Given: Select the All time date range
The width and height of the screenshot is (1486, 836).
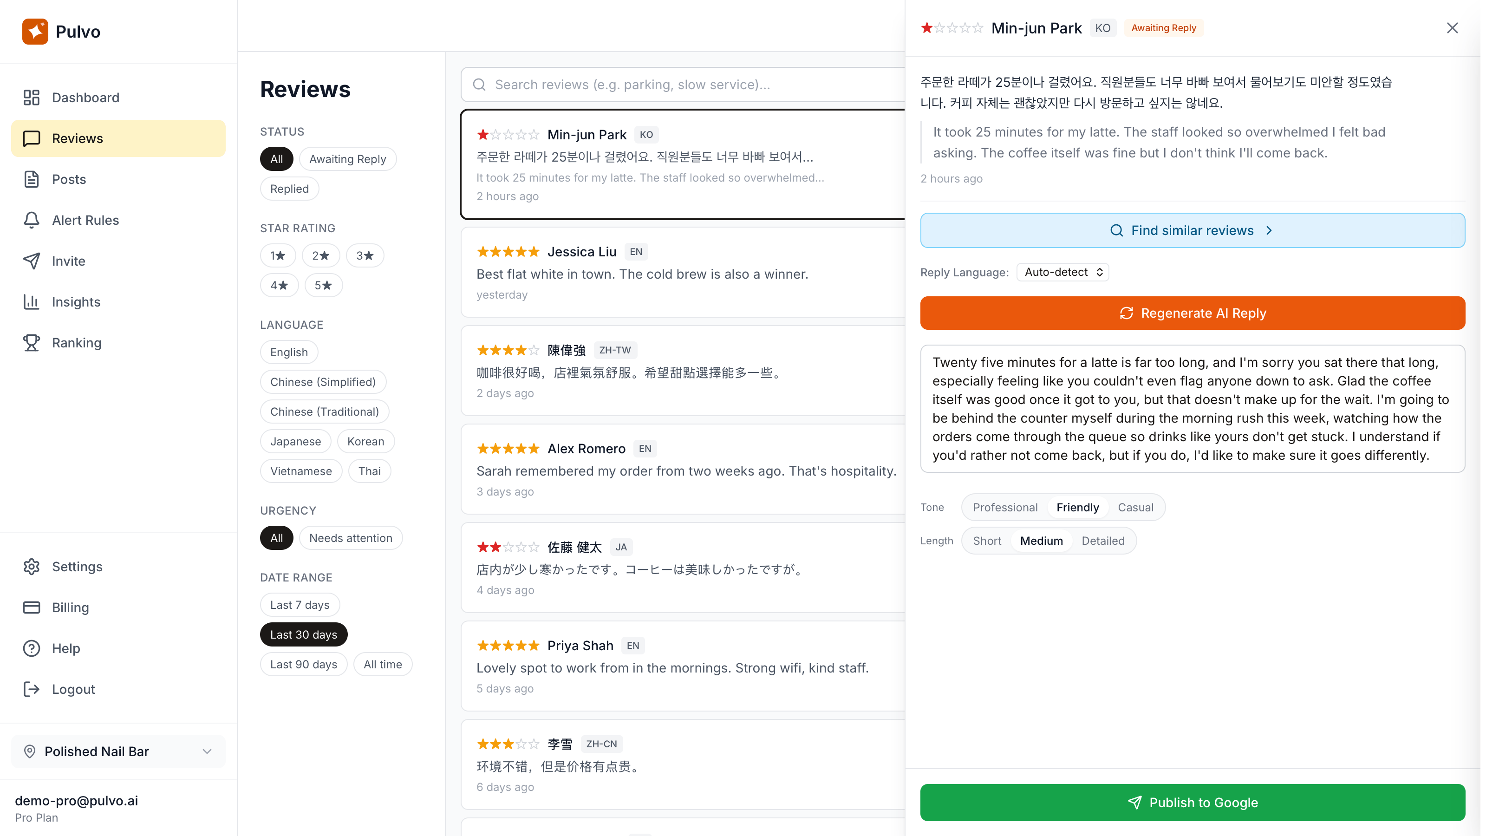Looking at the screenshot, I should (x=383, y=664).
